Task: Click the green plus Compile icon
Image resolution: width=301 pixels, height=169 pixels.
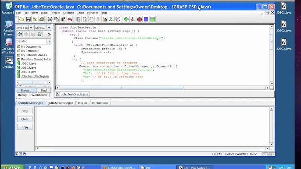Action: (126, 19)
